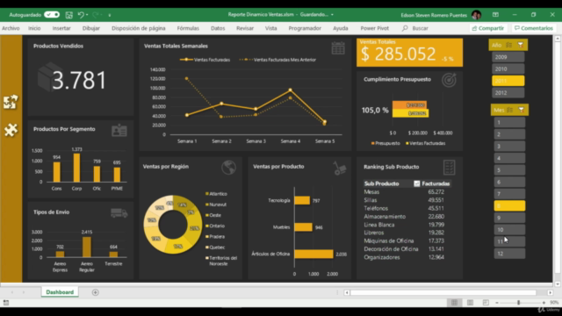Image resolution: width=562 pixels, height=316 pixels.
Task: Switch to the Revisar tab
Action: click(x=245, y=28)
